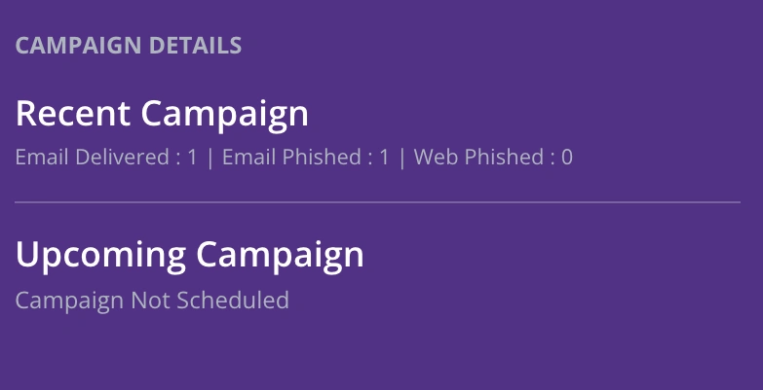
Task: Click the separator after Email Delivered count
Action: point(210,157)
